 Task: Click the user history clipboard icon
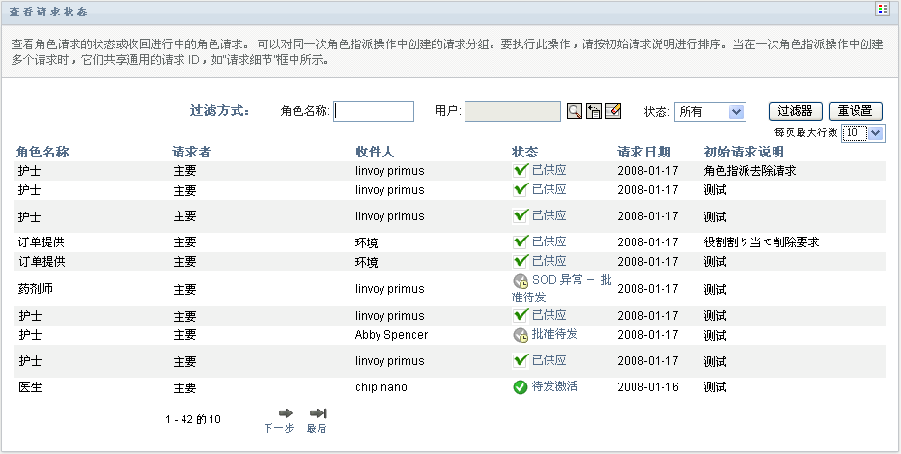pos(594,111)
